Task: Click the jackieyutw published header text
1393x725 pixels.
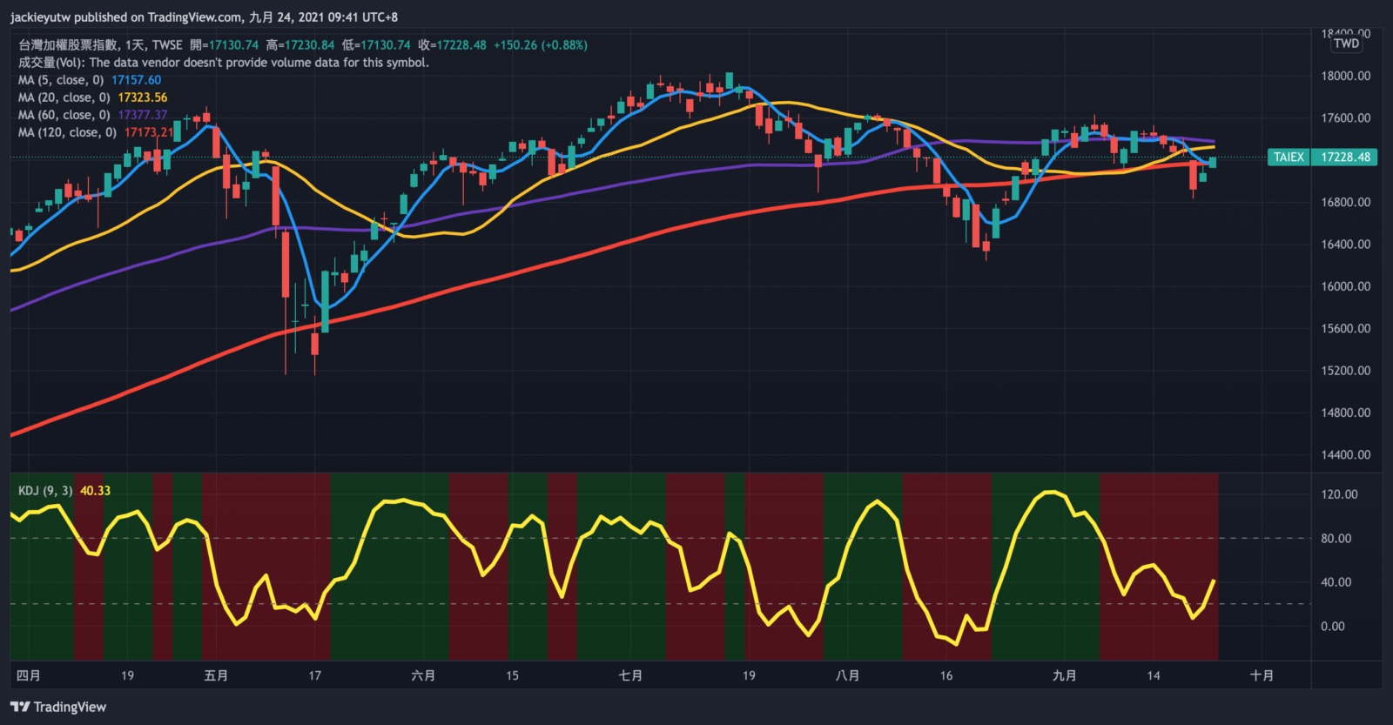Action: click(x=204, y=17)
